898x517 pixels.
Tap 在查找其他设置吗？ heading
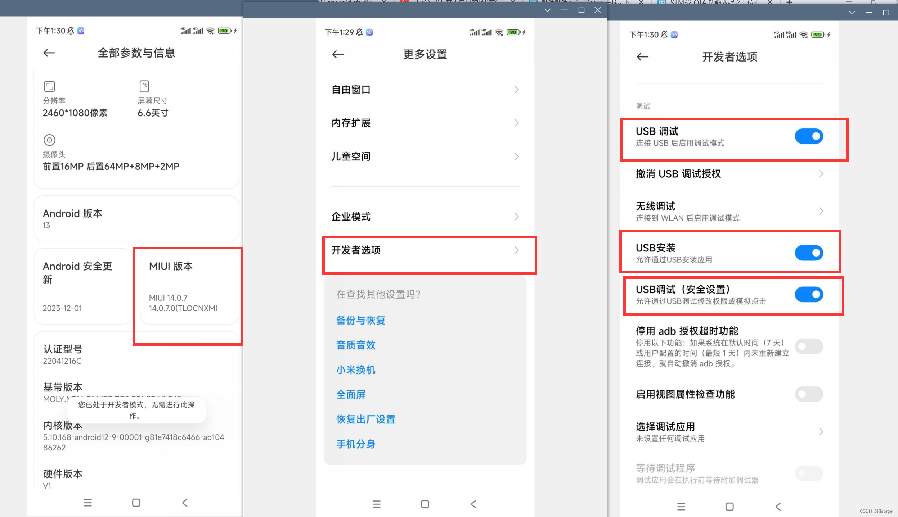(378, 295)
